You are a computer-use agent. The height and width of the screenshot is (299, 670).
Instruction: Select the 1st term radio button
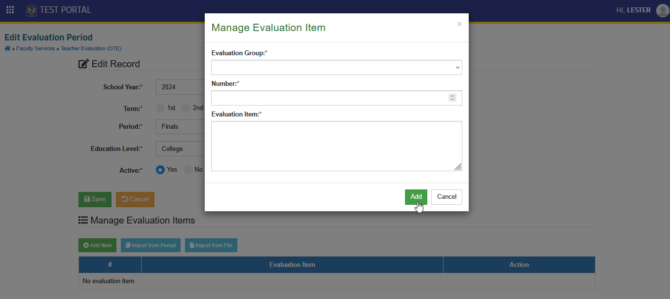click(x=160, y=108)
